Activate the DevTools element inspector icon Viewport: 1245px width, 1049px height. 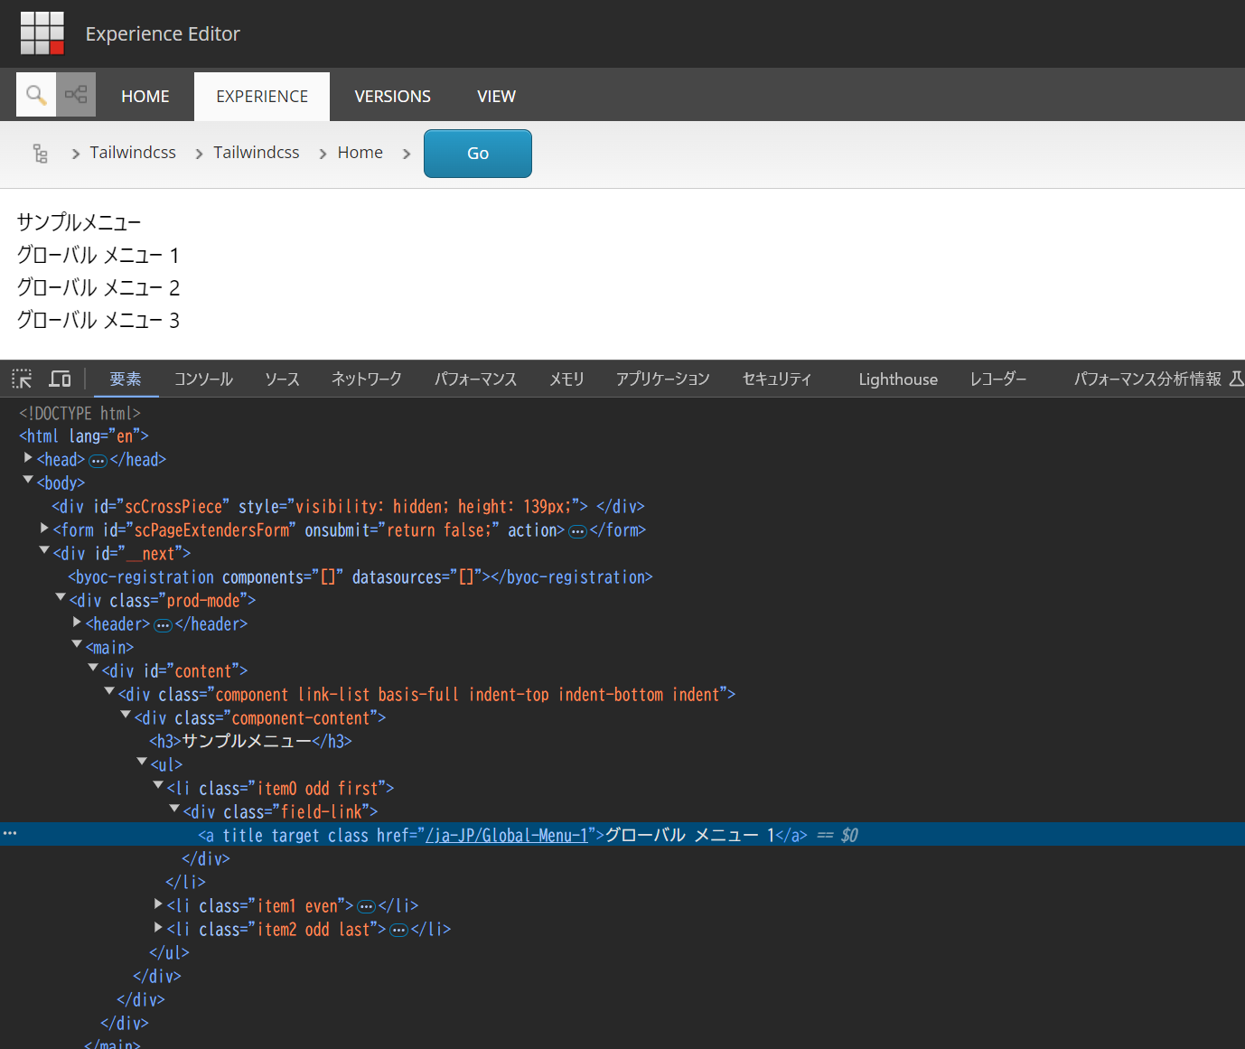22,379
